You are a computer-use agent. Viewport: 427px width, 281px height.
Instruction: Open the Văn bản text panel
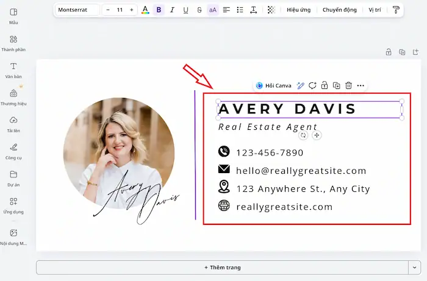[13, 70]
